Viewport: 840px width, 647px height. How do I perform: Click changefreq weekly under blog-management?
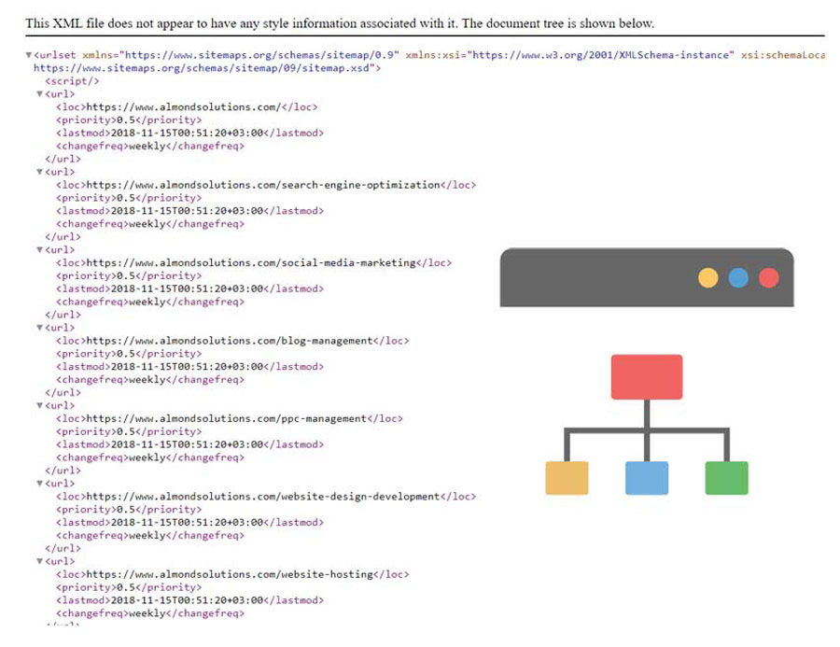[150, 379]
